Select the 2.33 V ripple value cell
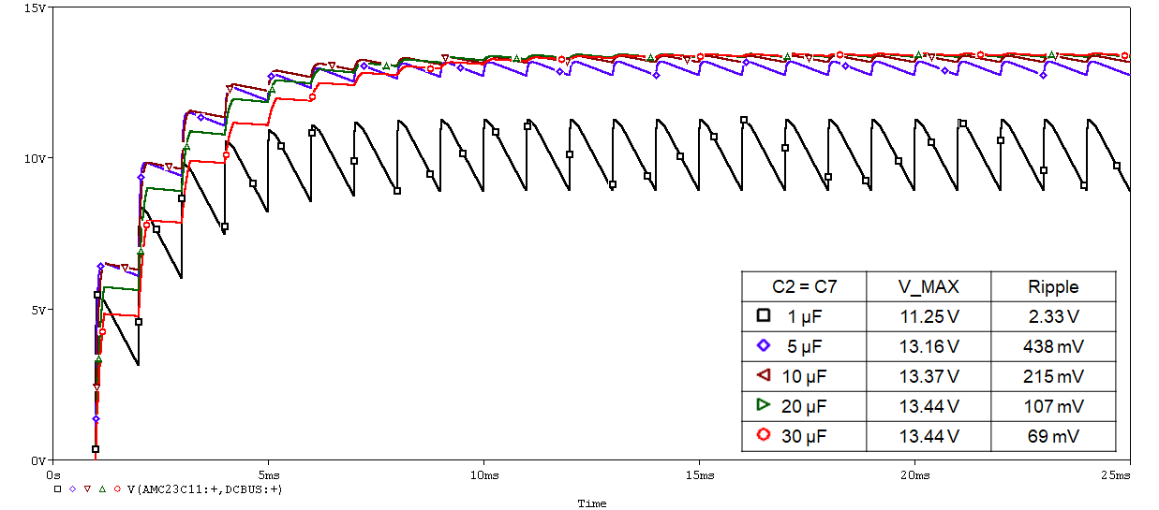 pyautogui.click(x=1053, y=317)
